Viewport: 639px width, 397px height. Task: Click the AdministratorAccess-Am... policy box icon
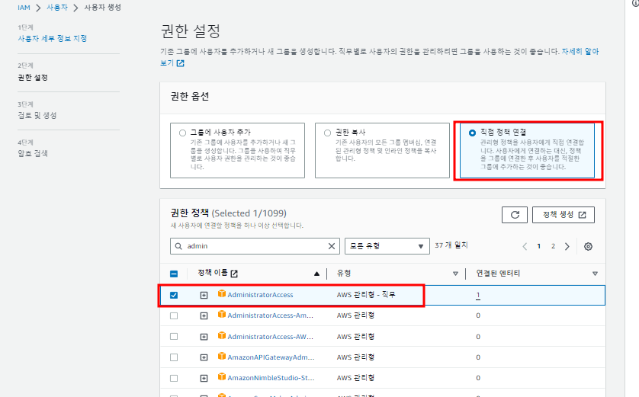coord(222,315)
